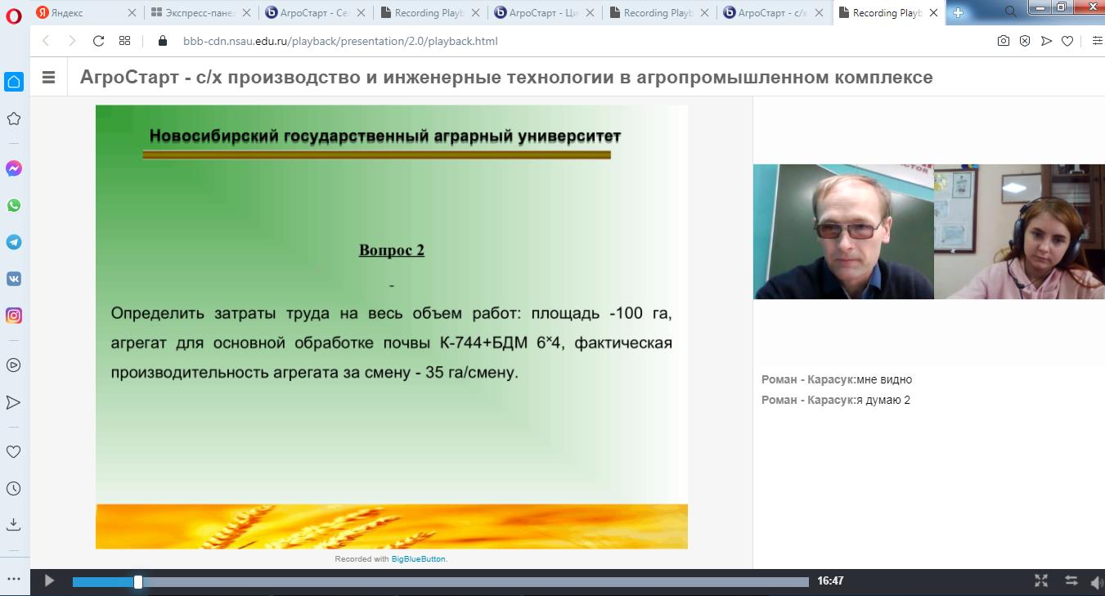1105x596 pixels.
Task: Open Telegram from the sidebar
Action: pos(14,242)
